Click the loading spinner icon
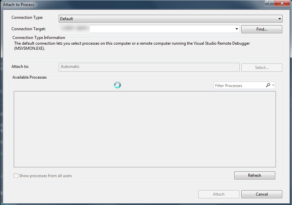Viewport: 292px width, 205px height. (x=117, y=85)
